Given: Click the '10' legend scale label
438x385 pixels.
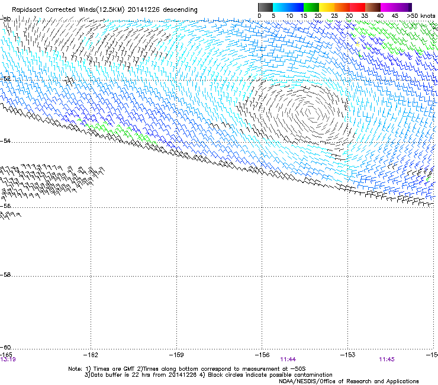Looking at the screenshot, I should [x=289, y=16].
